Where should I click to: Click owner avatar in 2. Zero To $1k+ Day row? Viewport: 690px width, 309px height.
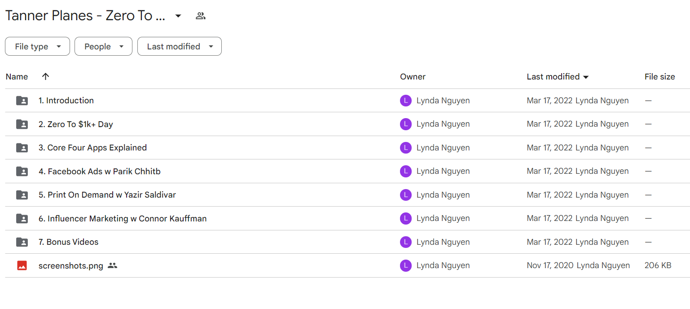tap(406, 124)
